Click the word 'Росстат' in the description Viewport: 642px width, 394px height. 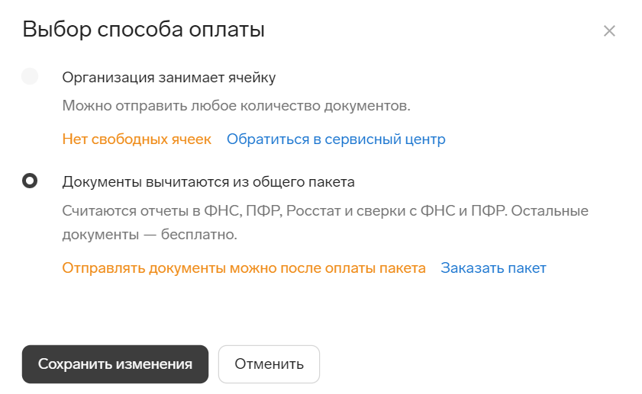[312, 210]
